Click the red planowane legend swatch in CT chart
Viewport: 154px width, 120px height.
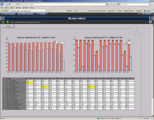point(122,42)
